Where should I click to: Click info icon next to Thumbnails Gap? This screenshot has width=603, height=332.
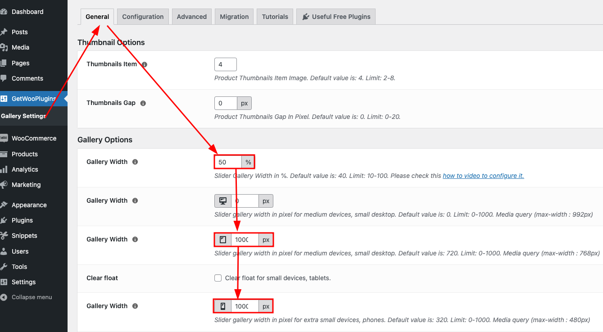point(143,103)
